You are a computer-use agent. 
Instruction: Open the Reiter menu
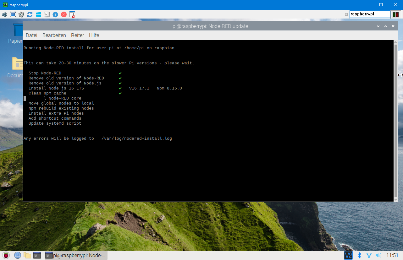(x=77, y=35)
